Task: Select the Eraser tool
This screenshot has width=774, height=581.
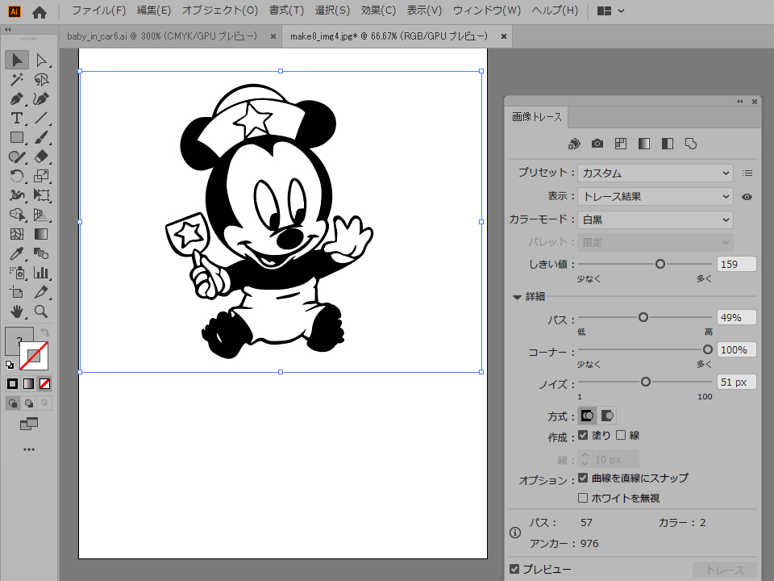Action: pyautogui.click(x=41, y=157)
